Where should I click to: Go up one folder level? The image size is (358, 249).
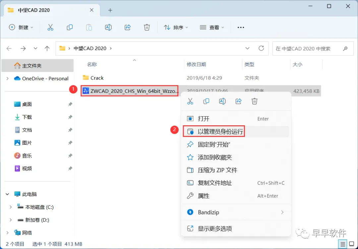47,48
